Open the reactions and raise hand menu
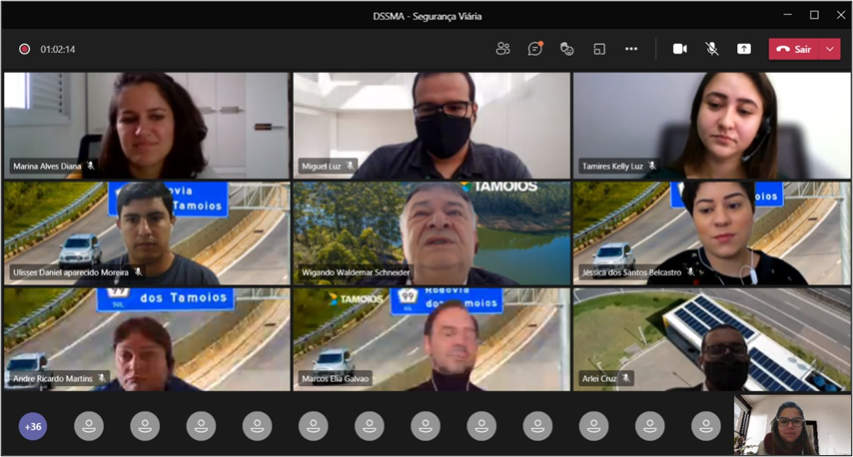 pyautogui.click(x=566, y=49)
